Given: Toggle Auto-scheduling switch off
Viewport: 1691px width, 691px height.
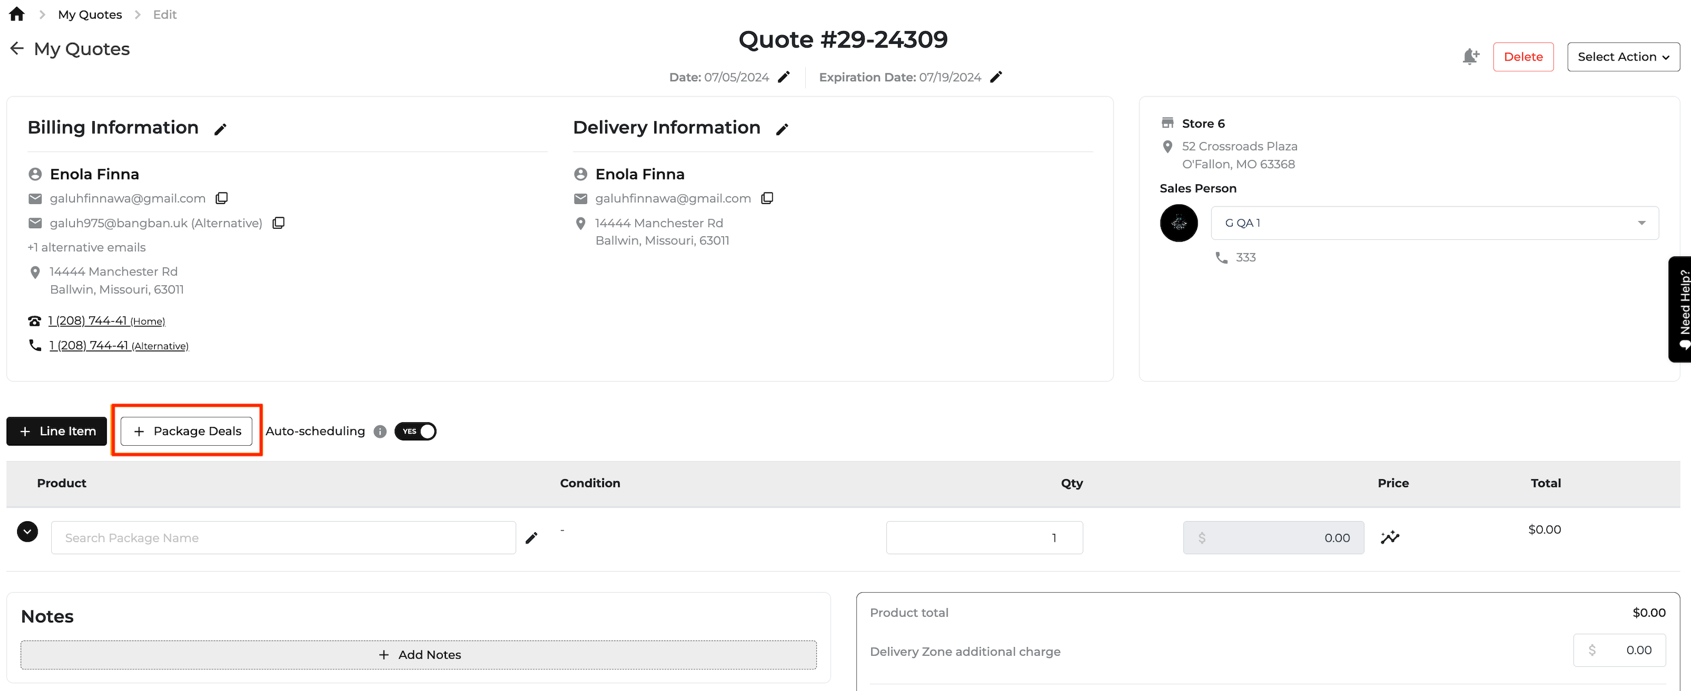Looking at the screenshot, I should point(415,431).
